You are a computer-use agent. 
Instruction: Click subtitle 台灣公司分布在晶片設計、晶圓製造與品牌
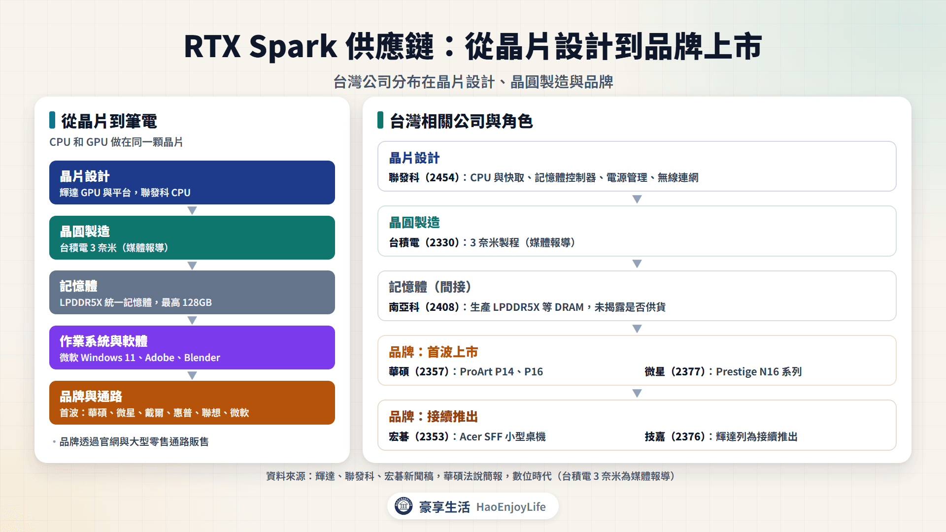click(473, 82)
